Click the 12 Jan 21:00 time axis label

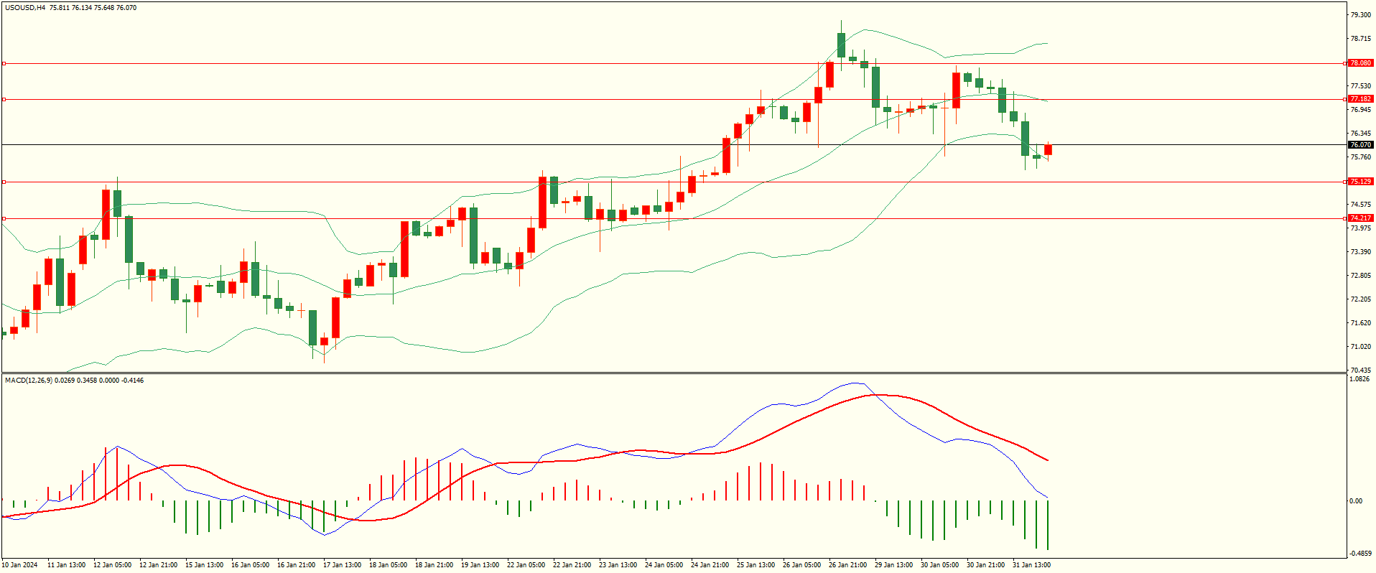[x=159, y=565]
